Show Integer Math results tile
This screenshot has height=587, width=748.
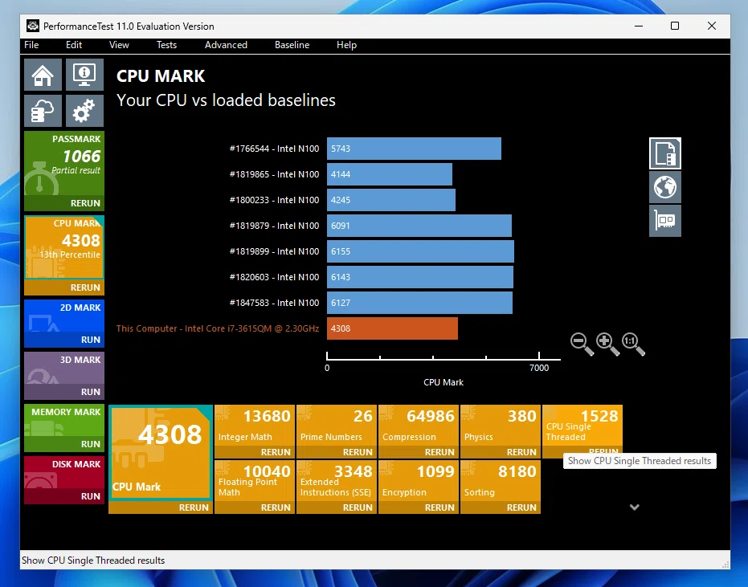(x=254, y=426)
